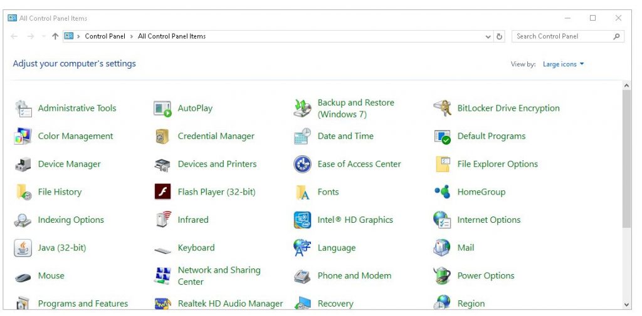This screenshot has width=642, height=316.
Task: Click the Control Panel icon in address bar
Action: click(x=69, y=36)
